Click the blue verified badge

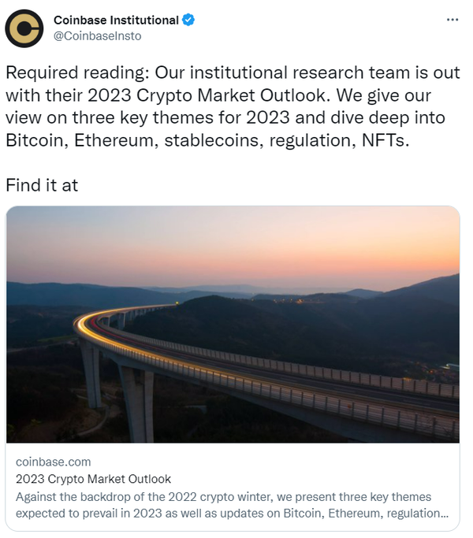[x=187, y=20]
